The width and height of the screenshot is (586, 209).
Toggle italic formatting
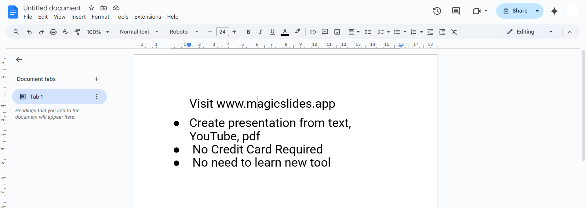(260, 32)
